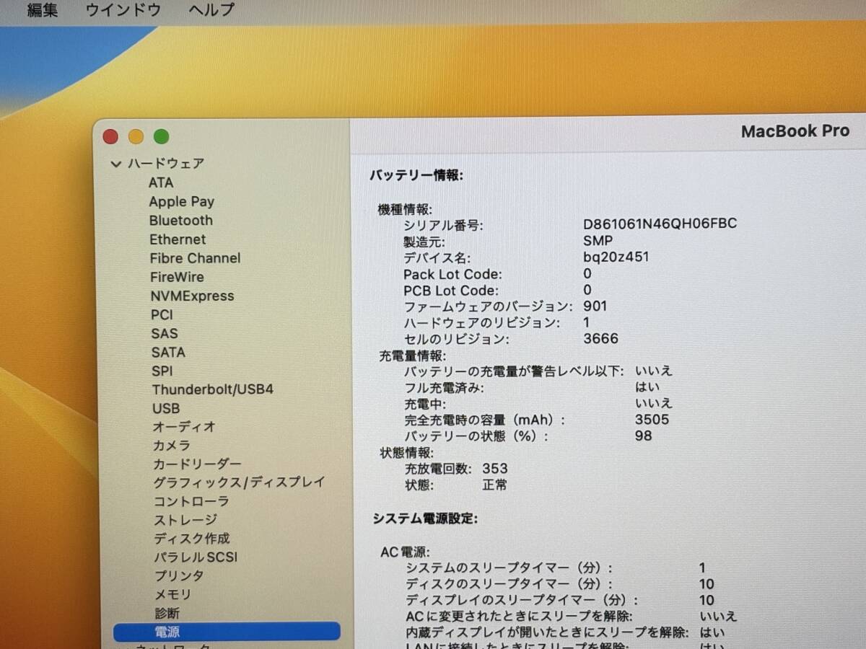Select the highlighted 電源 entry
Image resolution: width=866 pixels, height=649 pixels.
tap(227, 632)
